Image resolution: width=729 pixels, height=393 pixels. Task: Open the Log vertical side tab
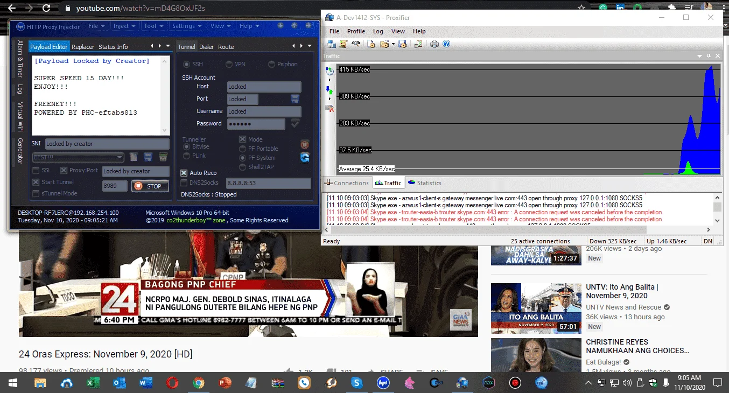(x=20, y=89)
